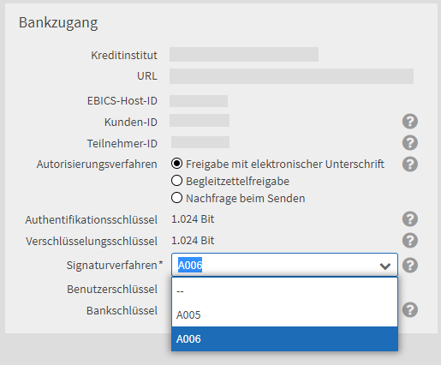Show help for Bankschlüssel row
The height and width of the screenshot is (365, 441).
[x=410, y=310]
